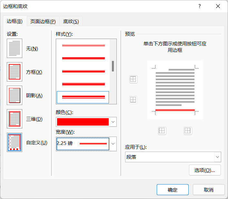Cancel the dialog with 取消
Image resolution: width=228 pixels, height=199 pixels.
pyautogui.click(x=209, y=190)
